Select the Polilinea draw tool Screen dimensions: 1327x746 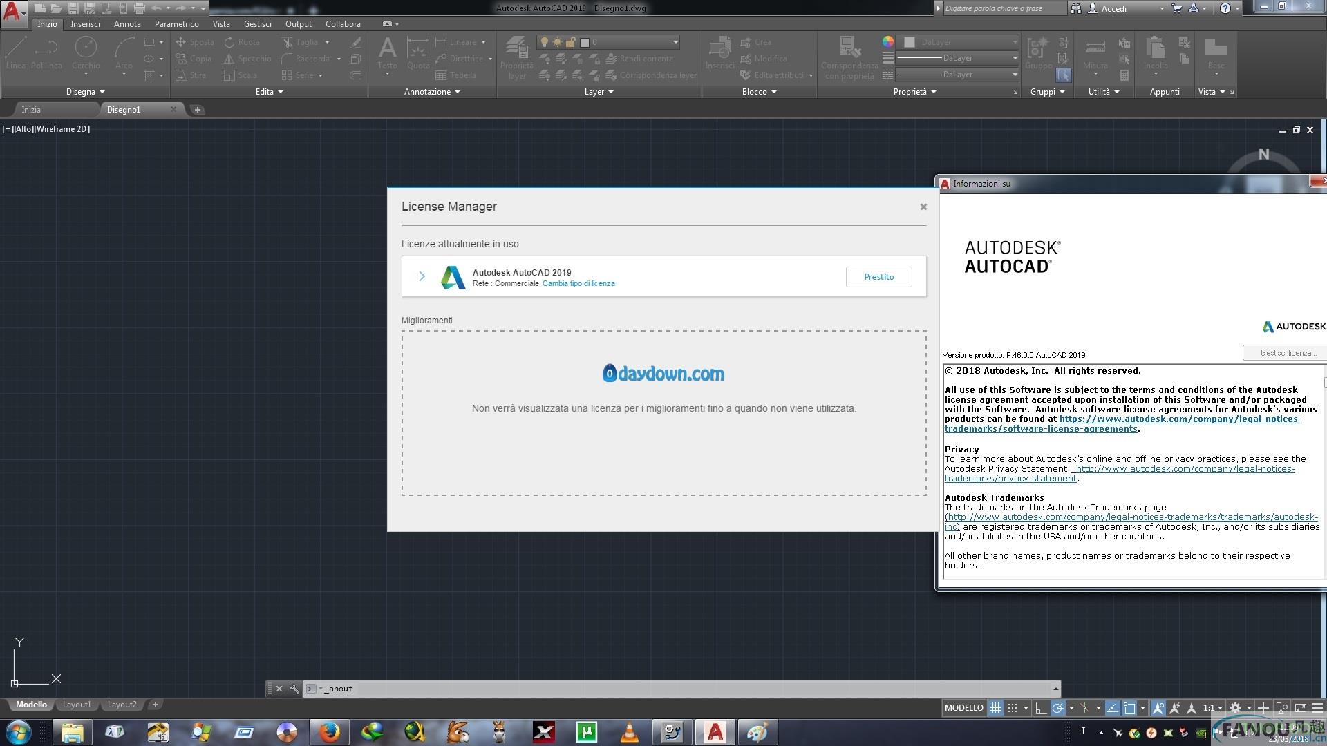[46, 54]
